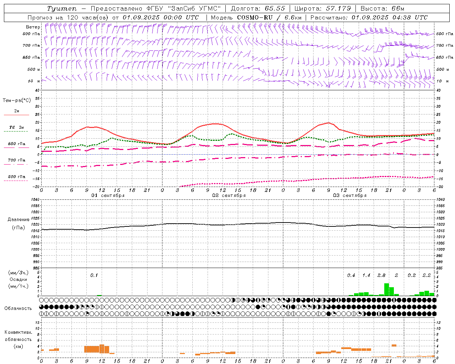Click the "Долгота: 65.55" header field
Image resolution: width=455 pixels, height=364 pixels.
click(x=258, y=9)
